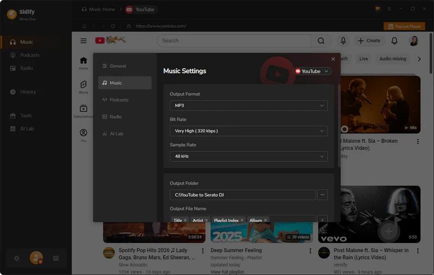
Task: Open options for Spotify Pop Hits 2026 video
Action: click(x=202, y=251)
